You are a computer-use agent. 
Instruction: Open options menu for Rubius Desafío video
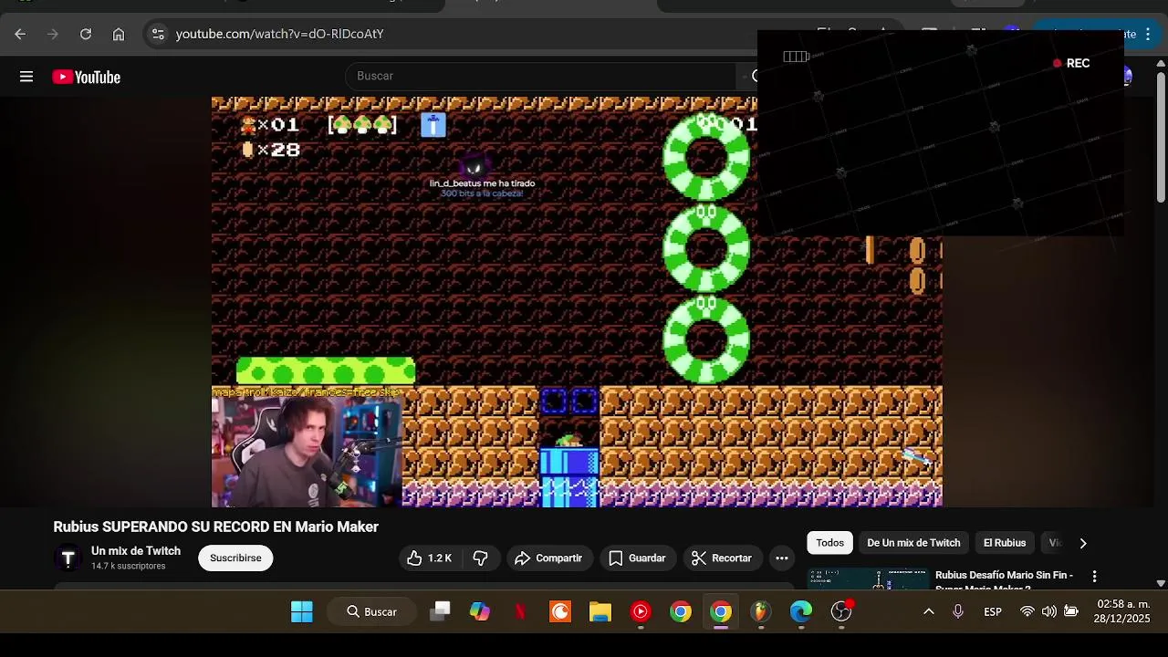point(1094,577)
